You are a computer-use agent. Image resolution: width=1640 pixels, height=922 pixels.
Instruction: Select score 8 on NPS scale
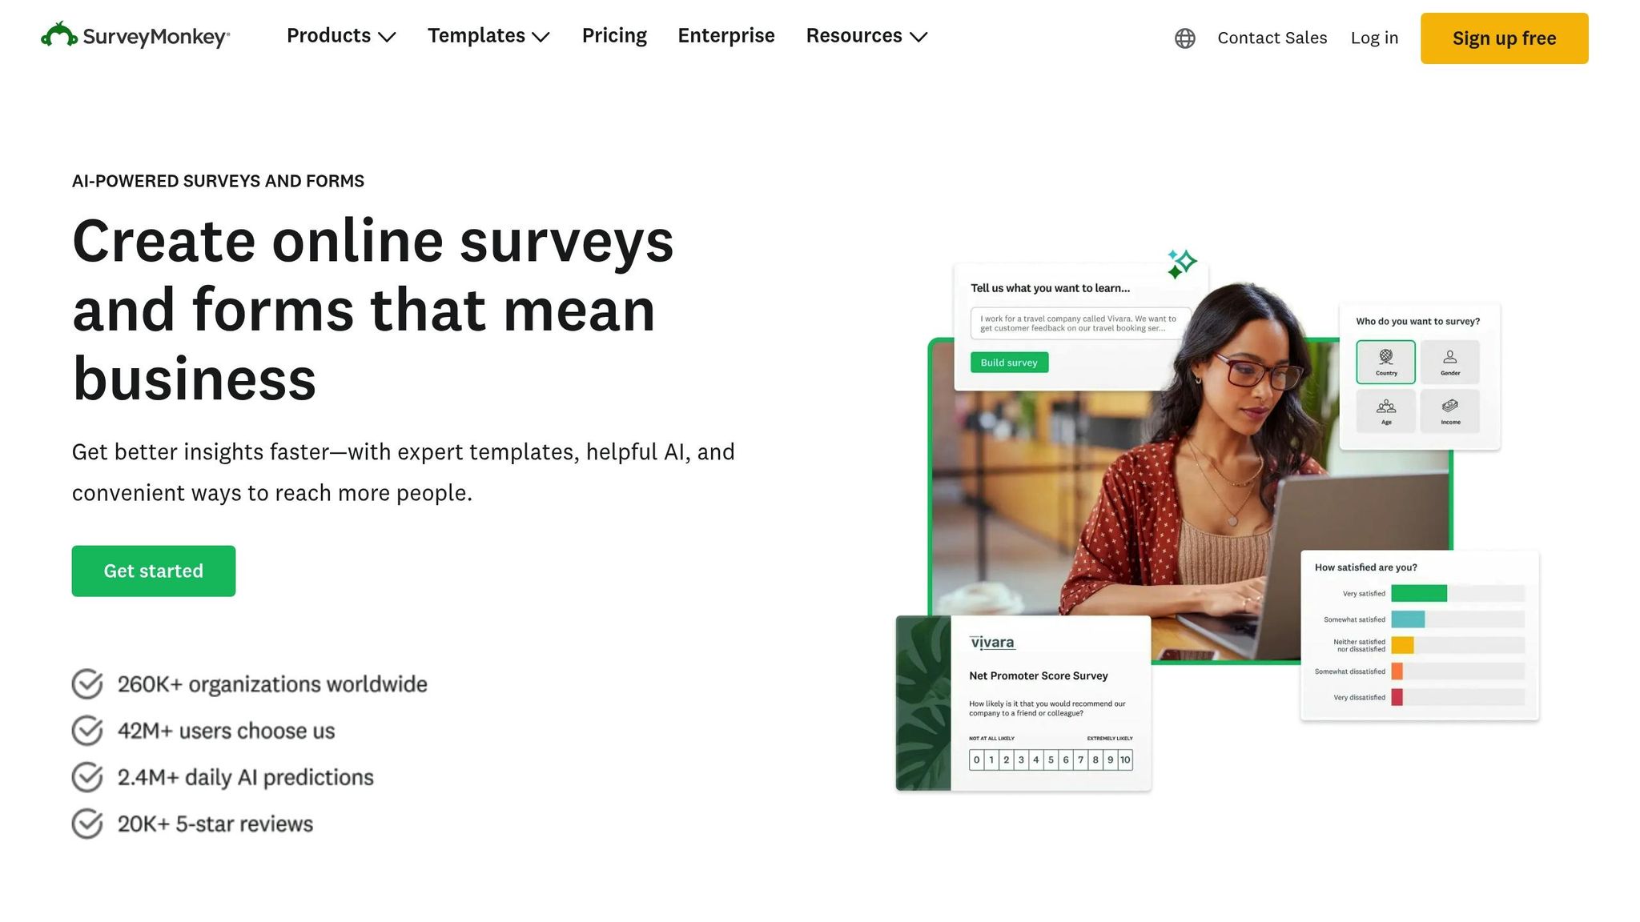(1095, 760)
